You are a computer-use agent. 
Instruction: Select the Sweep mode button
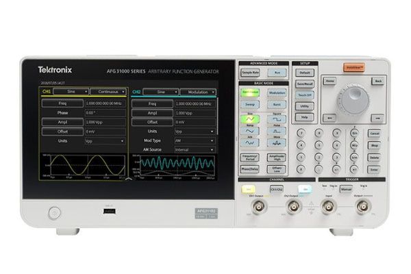(x=250, y=104)
